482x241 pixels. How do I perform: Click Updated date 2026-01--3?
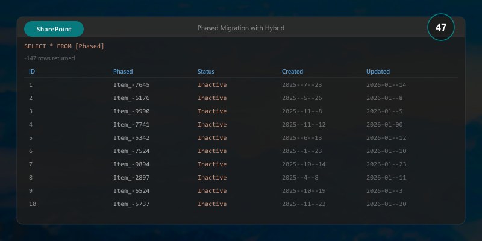pos(384,190)
